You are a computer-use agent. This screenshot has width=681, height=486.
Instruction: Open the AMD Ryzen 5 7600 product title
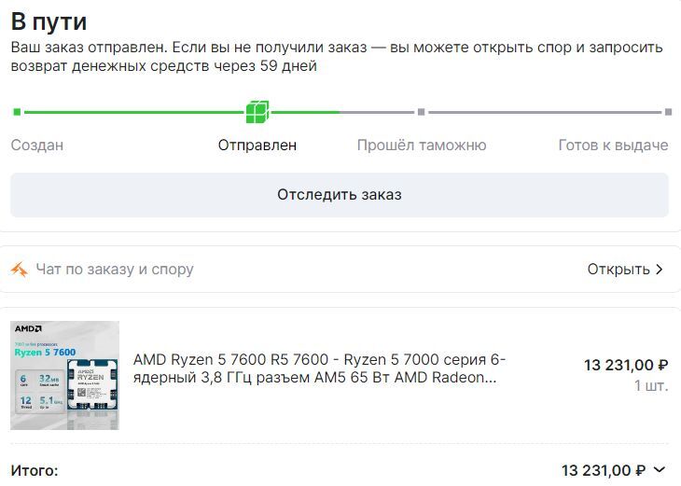319,368
